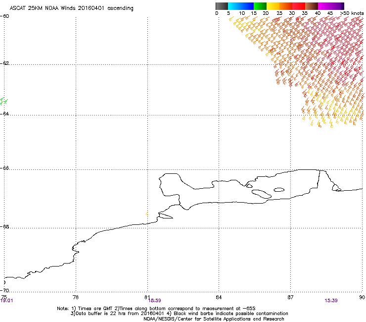Screen dimensions: 366x322
Task: Click the purple '18:59' time stamp
Action: 154,301
